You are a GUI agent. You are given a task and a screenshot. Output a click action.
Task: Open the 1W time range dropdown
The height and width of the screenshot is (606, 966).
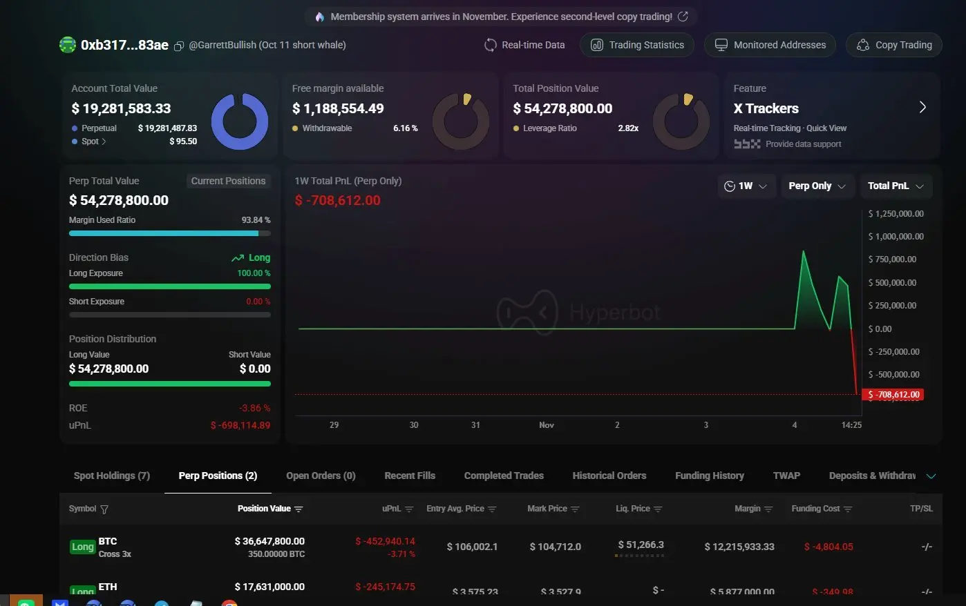[746, 186]
